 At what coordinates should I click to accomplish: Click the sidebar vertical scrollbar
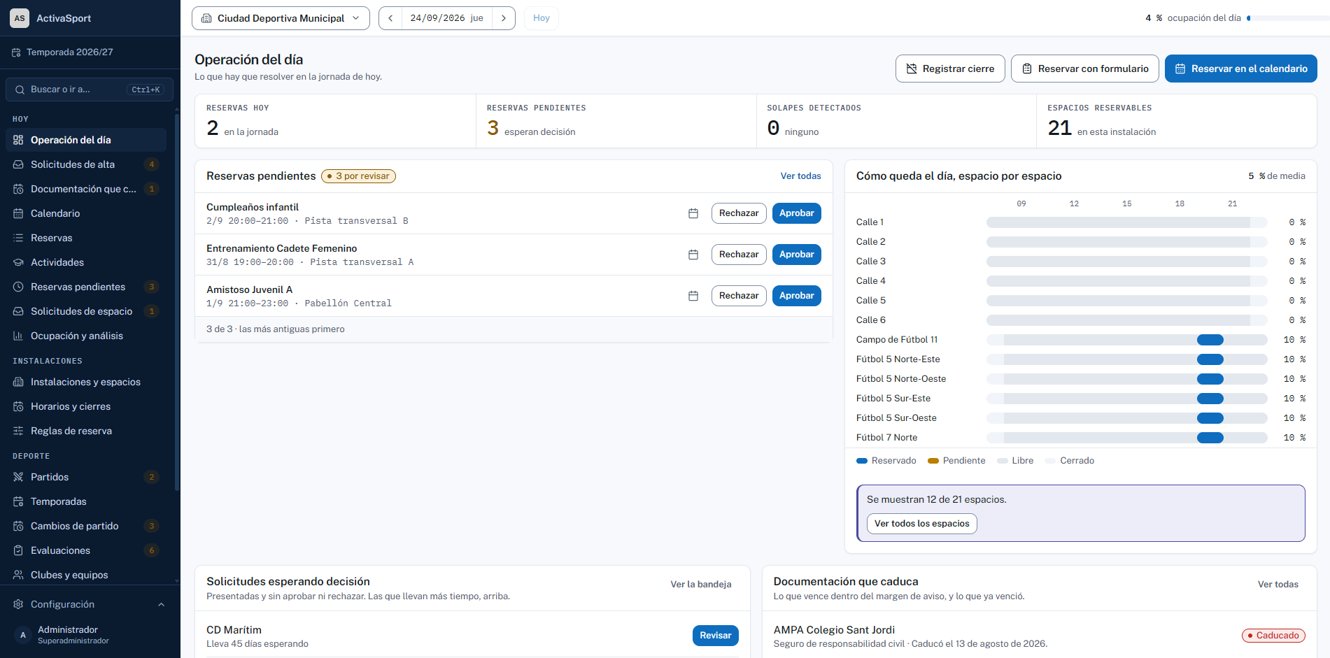click(177, 301)
